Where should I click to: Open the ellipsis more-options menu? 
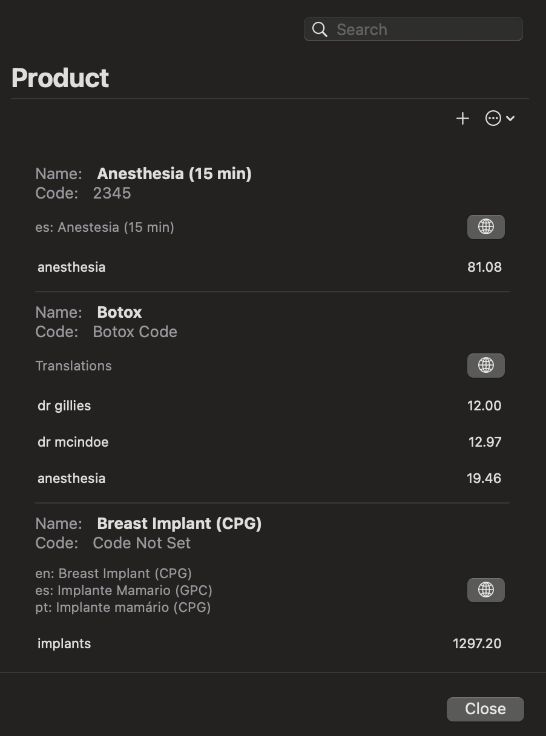[x=493, y=119]
